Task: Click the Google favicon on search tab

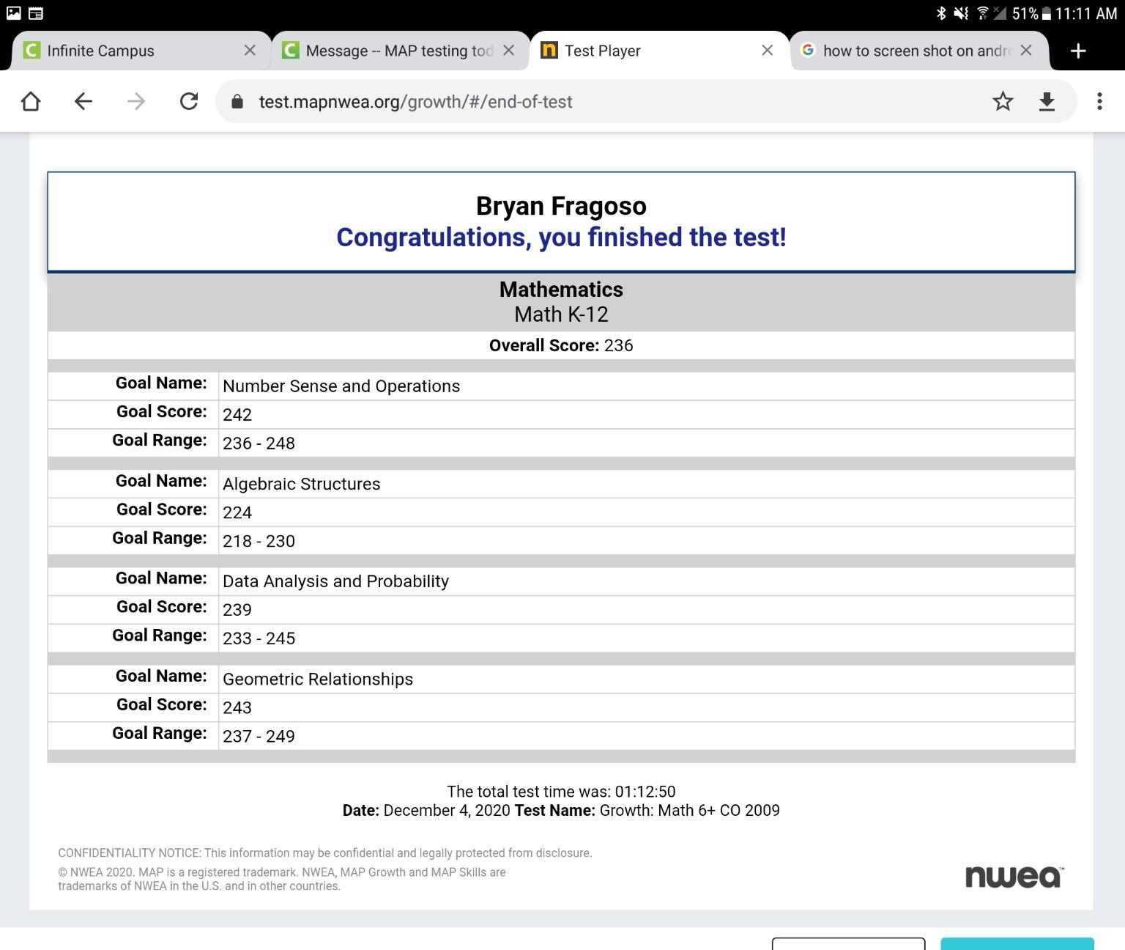Action: tap(808, 50)
